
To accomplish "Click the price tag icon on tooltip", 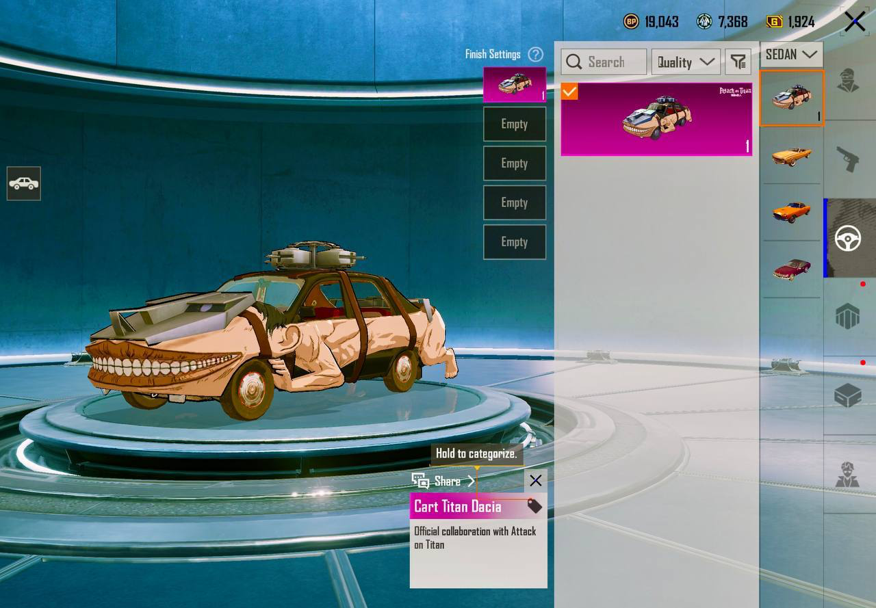I will pos(534,506).
